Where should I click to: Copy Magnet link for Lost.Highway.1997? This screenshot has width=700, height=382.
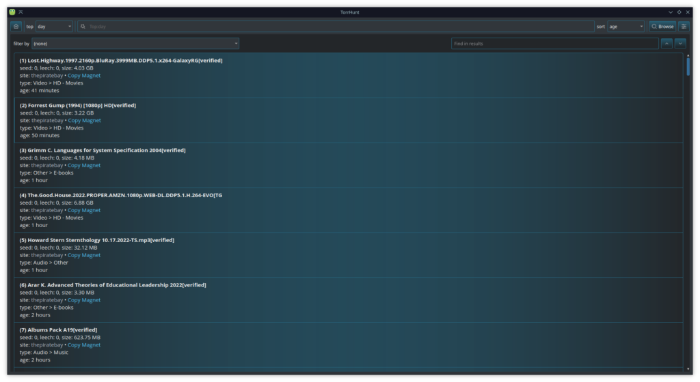pos(84,76)
